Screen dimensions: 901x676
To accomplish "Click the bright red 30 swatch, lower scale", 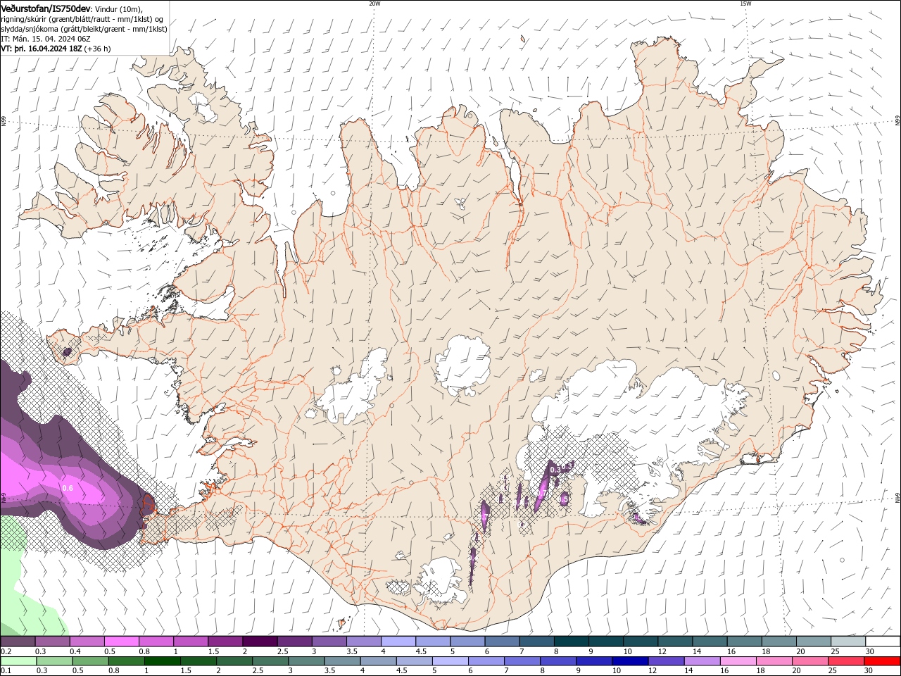I will tap(883, 661).
